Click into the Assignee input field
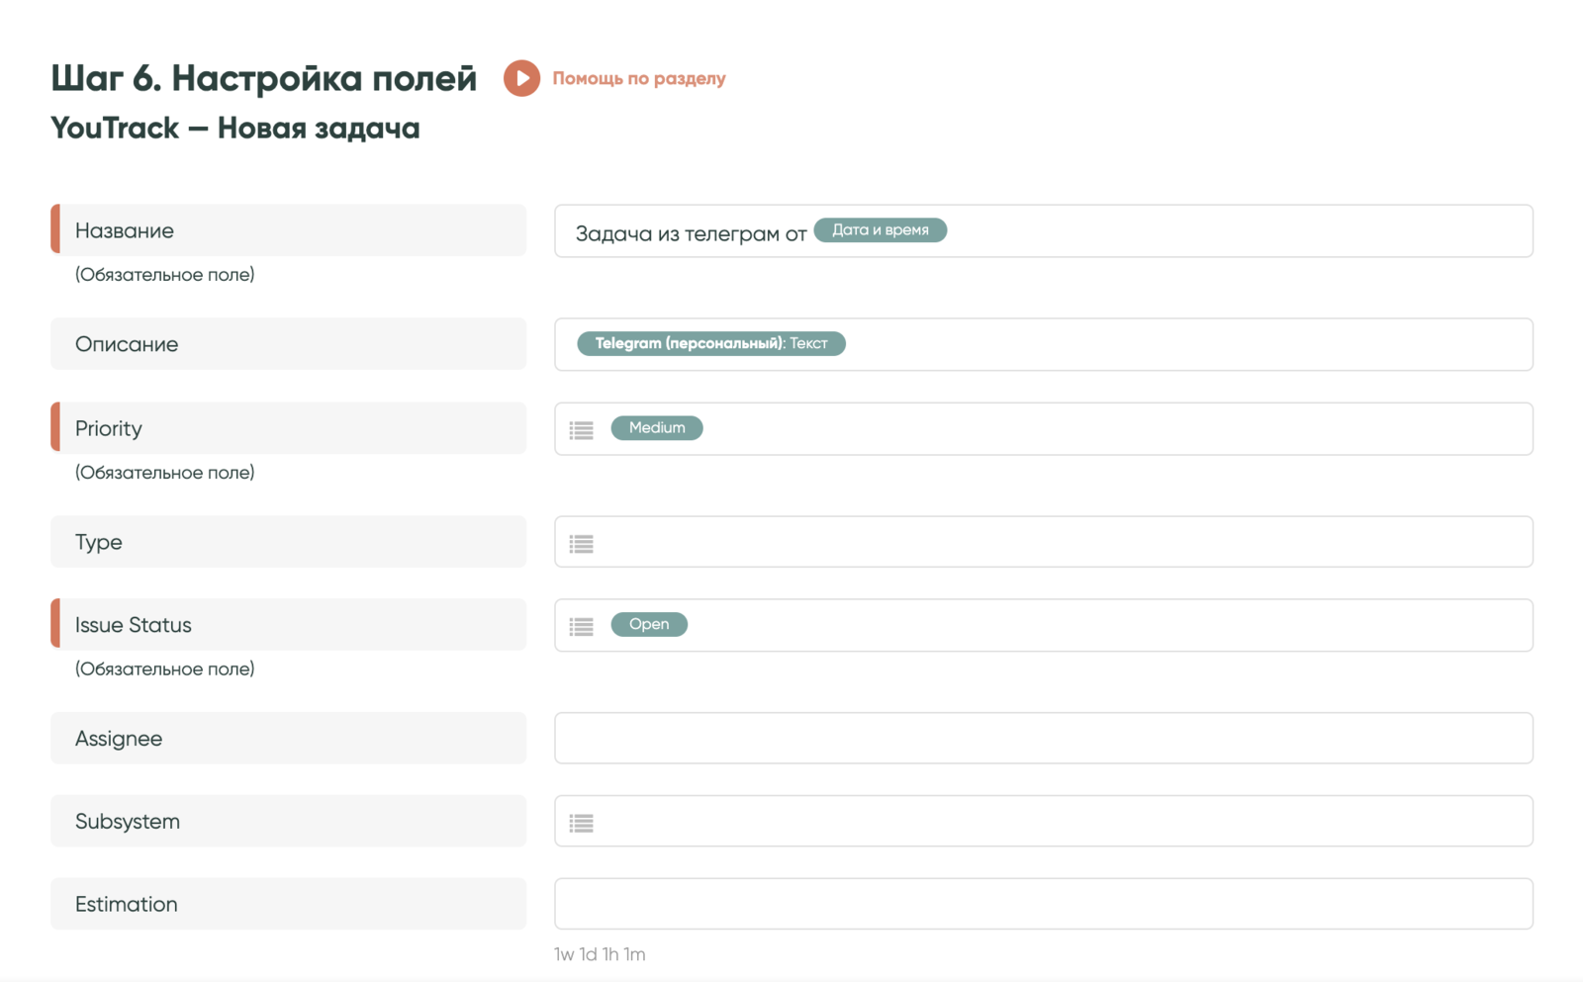Screen dimensions: 1583x982 tap(1043, 738)
